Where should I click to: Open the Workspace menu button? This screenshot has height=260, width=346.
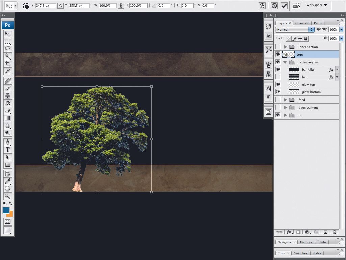click(315, 5)
